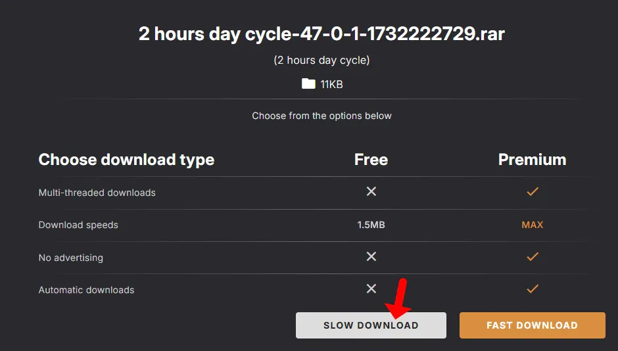Image resolution: width=618 pixels, height=351 pixels.
Task: Click the X icon for free Automatic downloads
Action: pyautogui.click(x=371, y=289)
